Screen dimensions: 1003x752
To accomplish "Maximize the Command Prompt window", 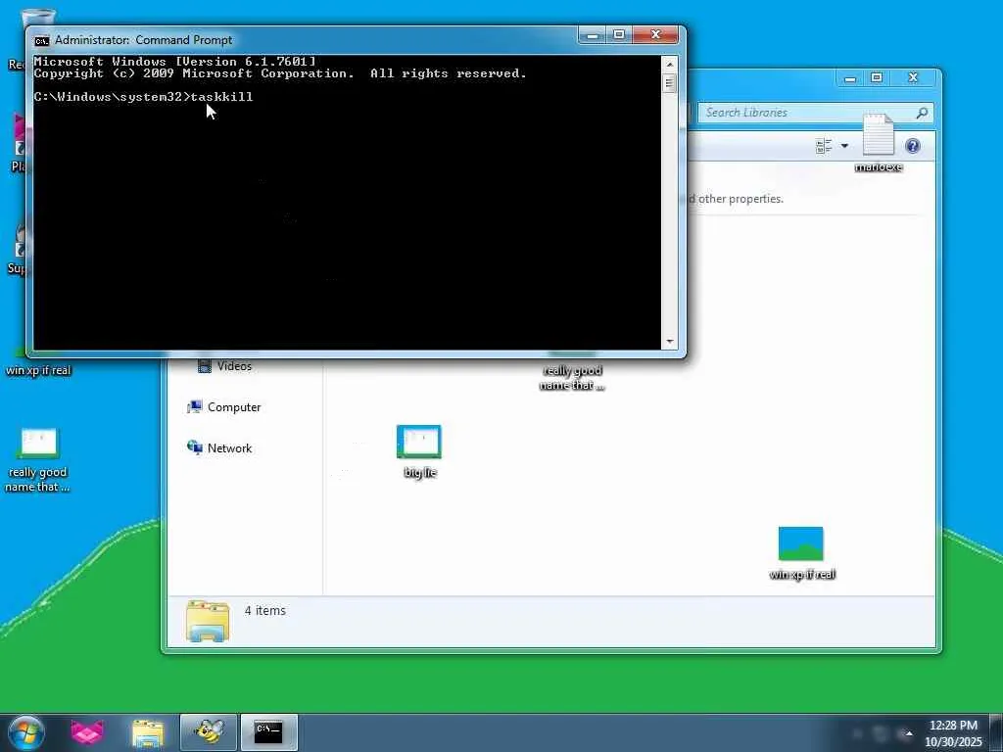I will 619,35.
